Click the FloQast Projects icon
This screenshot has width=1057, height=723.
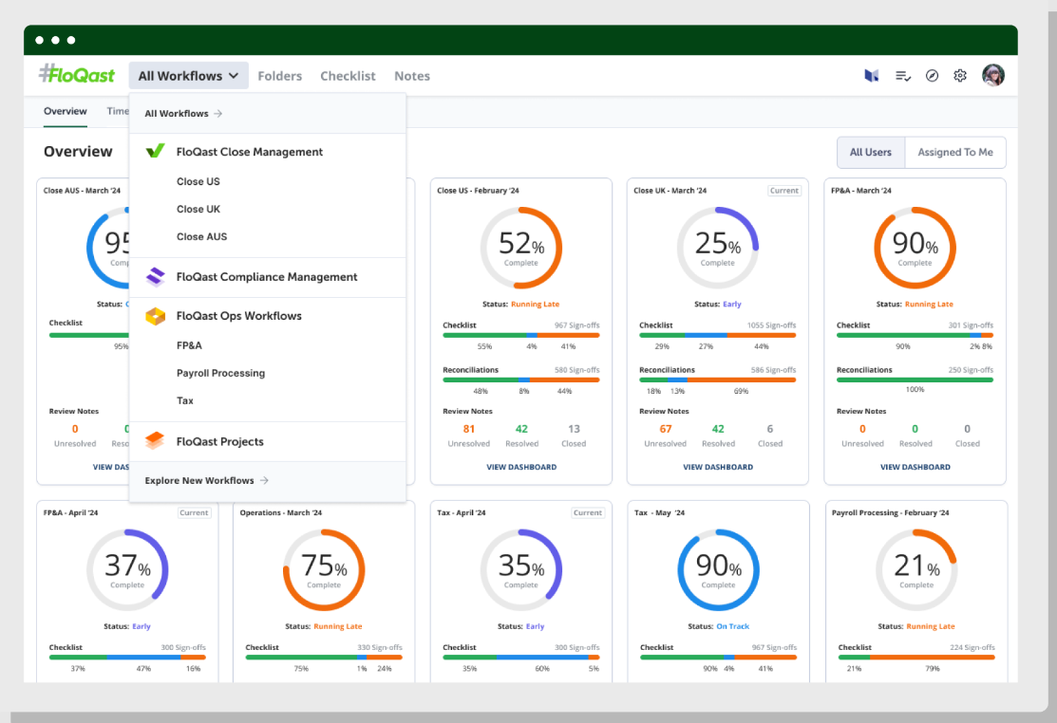point(155,441)
